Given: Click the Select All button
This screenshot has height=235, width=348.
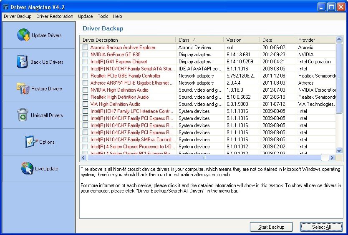Looking at the screenshot, I should (x=321, y=227).
